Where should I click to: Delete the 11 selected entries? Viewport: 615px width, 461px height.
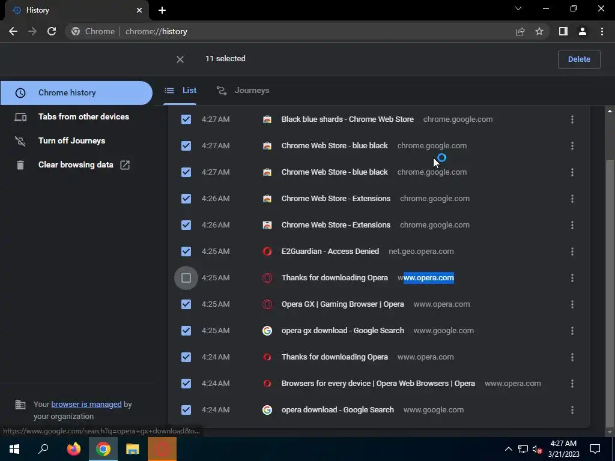(x=579, y=59)
